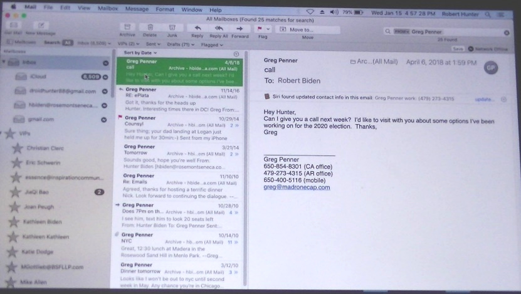Select VIP Joan Peugh

click(x=39, y=207)
